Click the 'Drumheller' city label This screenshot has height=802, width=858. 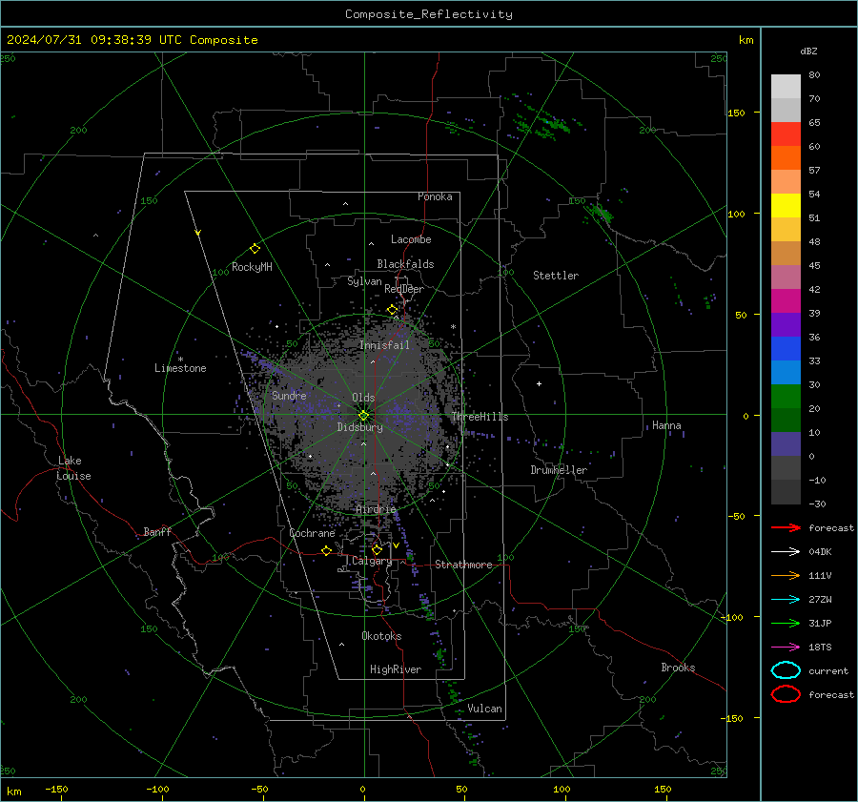point(559,470)
